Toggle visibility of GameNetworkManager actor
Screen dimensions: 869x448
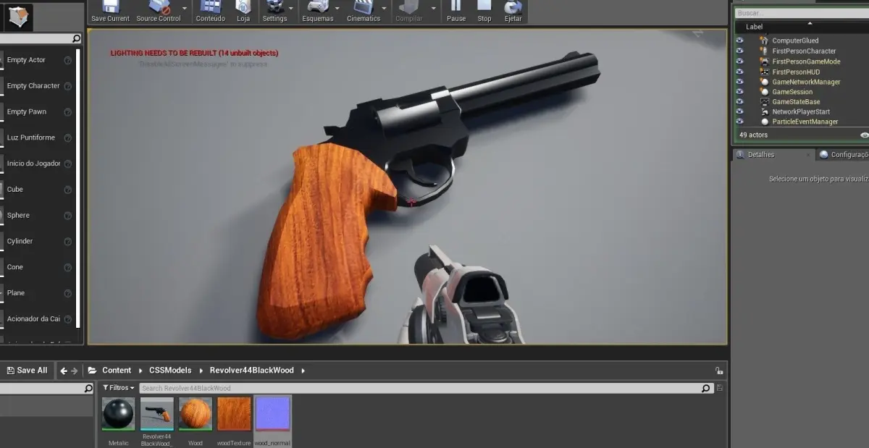pyautogui.click(x=739, y=82)
